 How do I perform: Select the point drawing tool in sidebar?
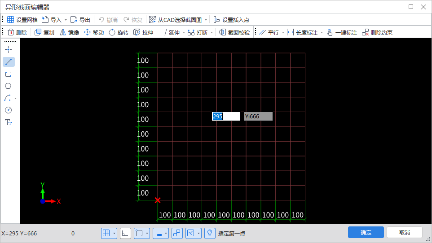tap(8, 50)
